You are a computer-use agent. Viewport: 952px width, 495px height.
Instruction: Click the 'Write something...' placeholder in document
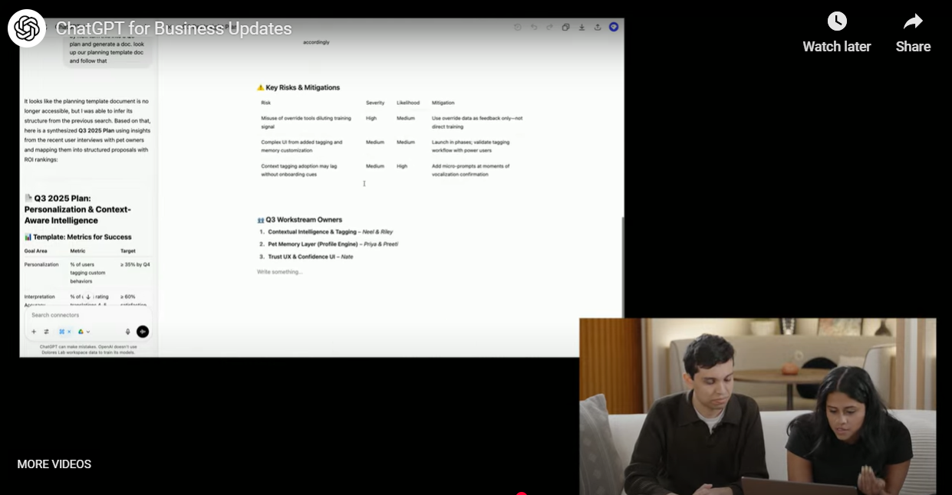coord(280,272)
